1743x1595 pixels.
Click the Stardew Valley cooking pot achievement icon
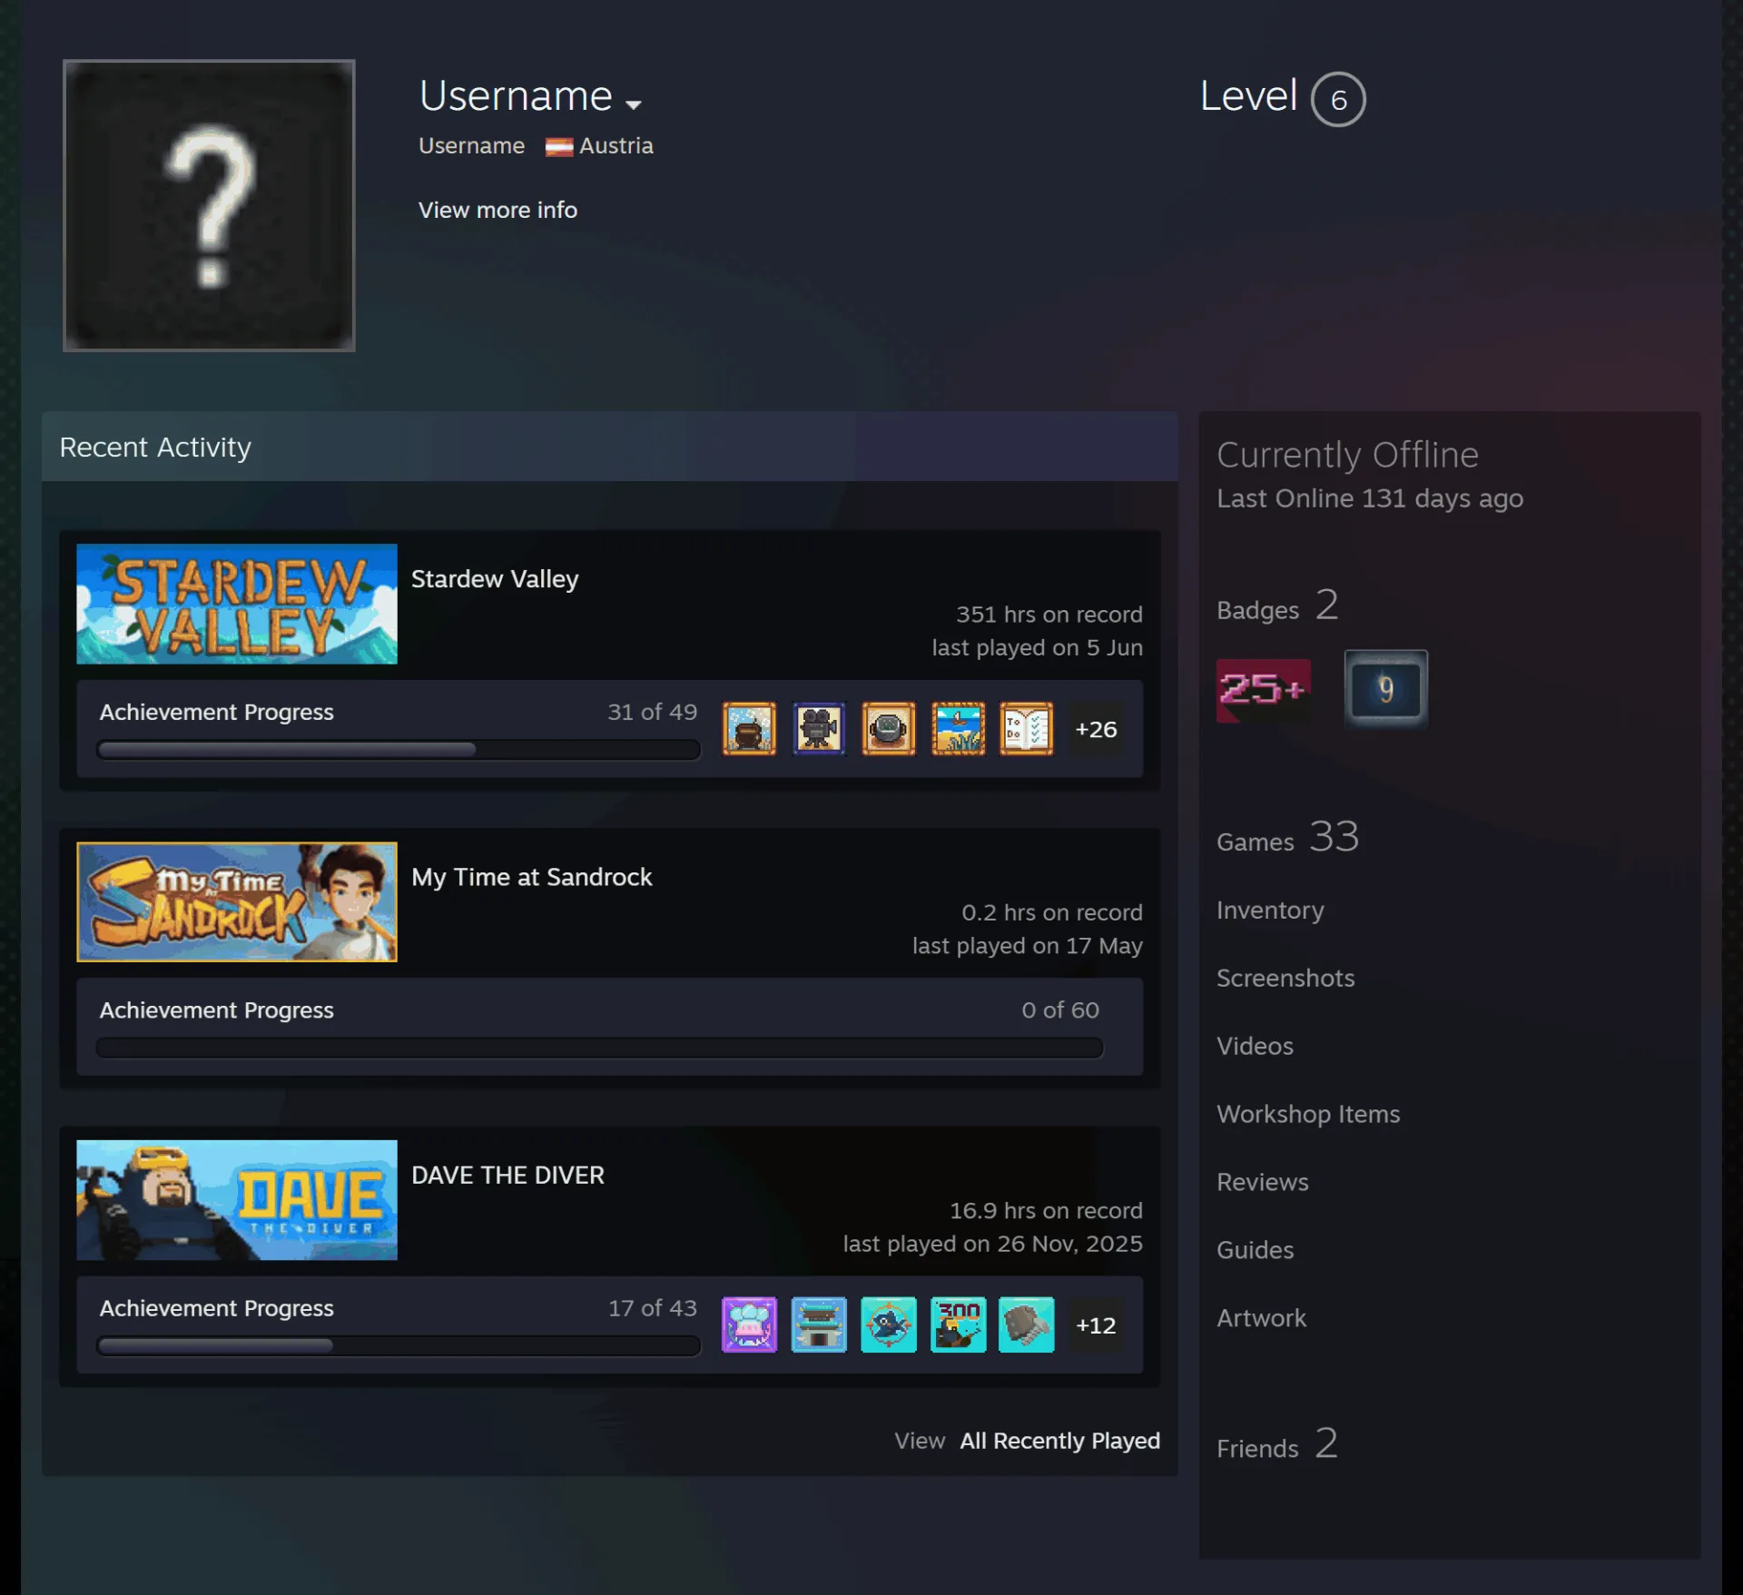(x=749, y=729)
